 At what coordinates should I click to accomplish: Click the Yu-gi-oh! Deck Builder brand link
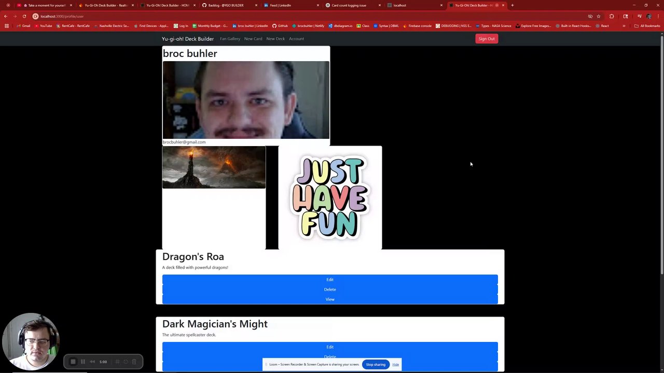pos(188,39)
